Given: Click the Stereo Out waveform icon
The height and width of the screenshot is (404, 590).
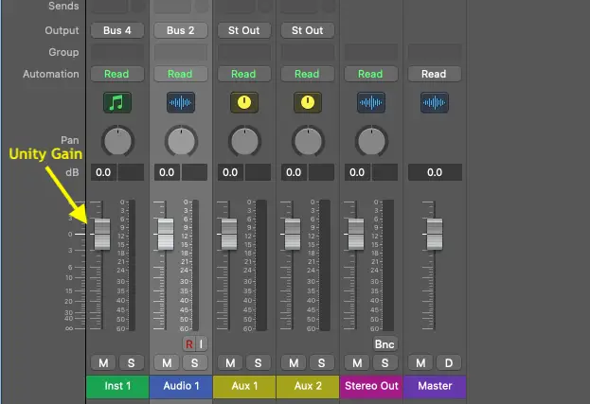Looking at the screenshot, I should tap(370, 102).
